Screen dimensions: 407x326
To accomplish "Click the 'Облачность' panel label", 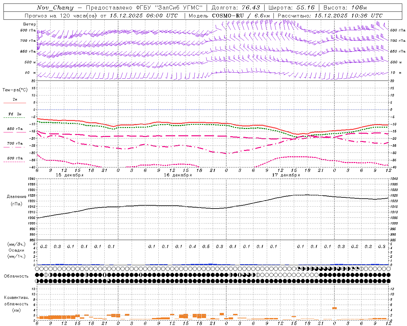I will (x=16, y=276).
